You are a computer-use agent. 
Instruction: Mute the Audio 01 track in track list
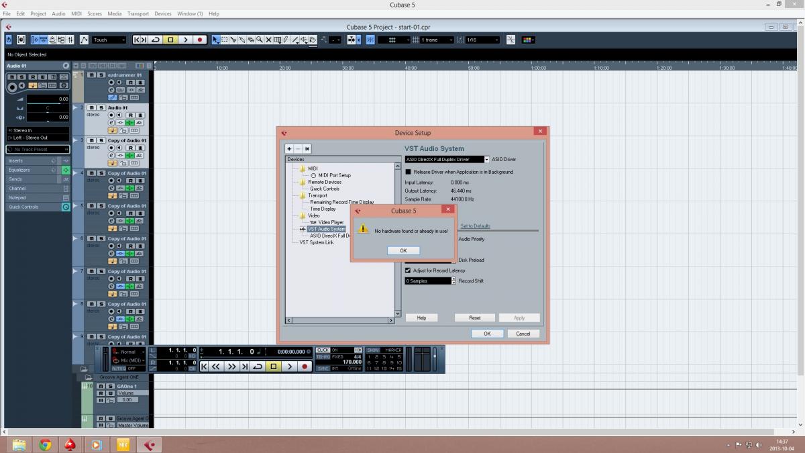click(x=92, y=107)
